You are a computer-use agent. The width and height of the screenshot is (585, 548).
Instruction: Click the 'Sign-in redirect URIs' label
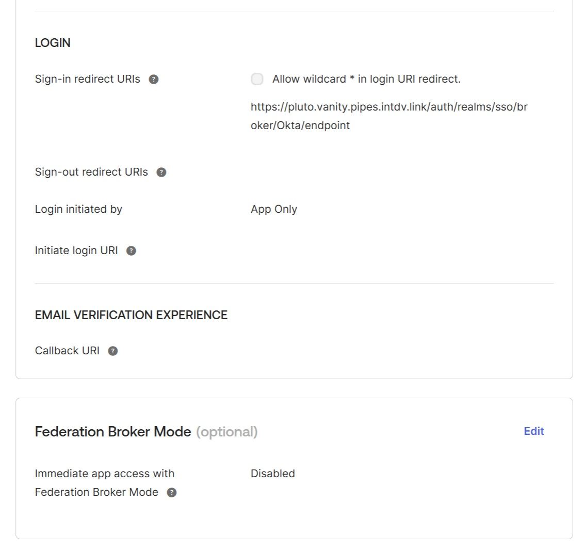click(88, 79)
